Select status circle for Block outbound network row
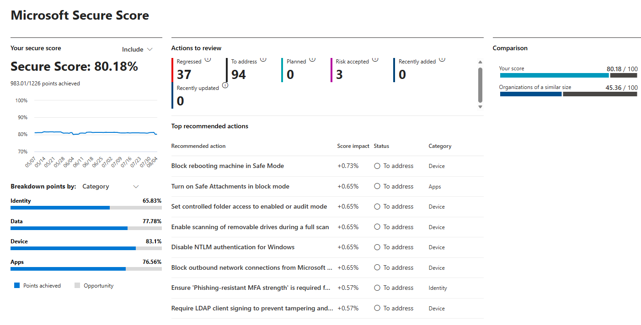Image resolution: width=641 pixels, height=325 pixels. pyautogui.click(x=377, y=267)
